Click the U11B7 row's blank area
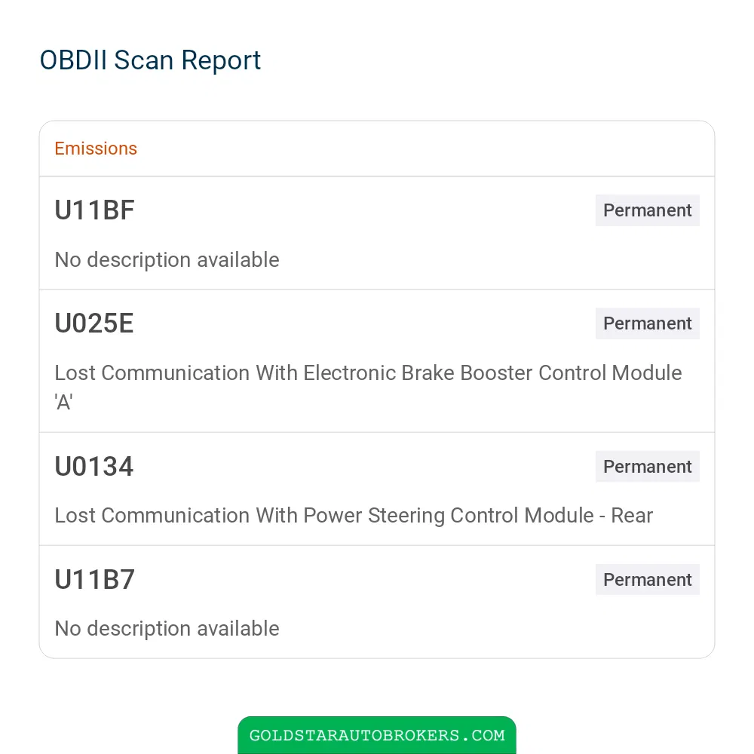 coord(364,579)
